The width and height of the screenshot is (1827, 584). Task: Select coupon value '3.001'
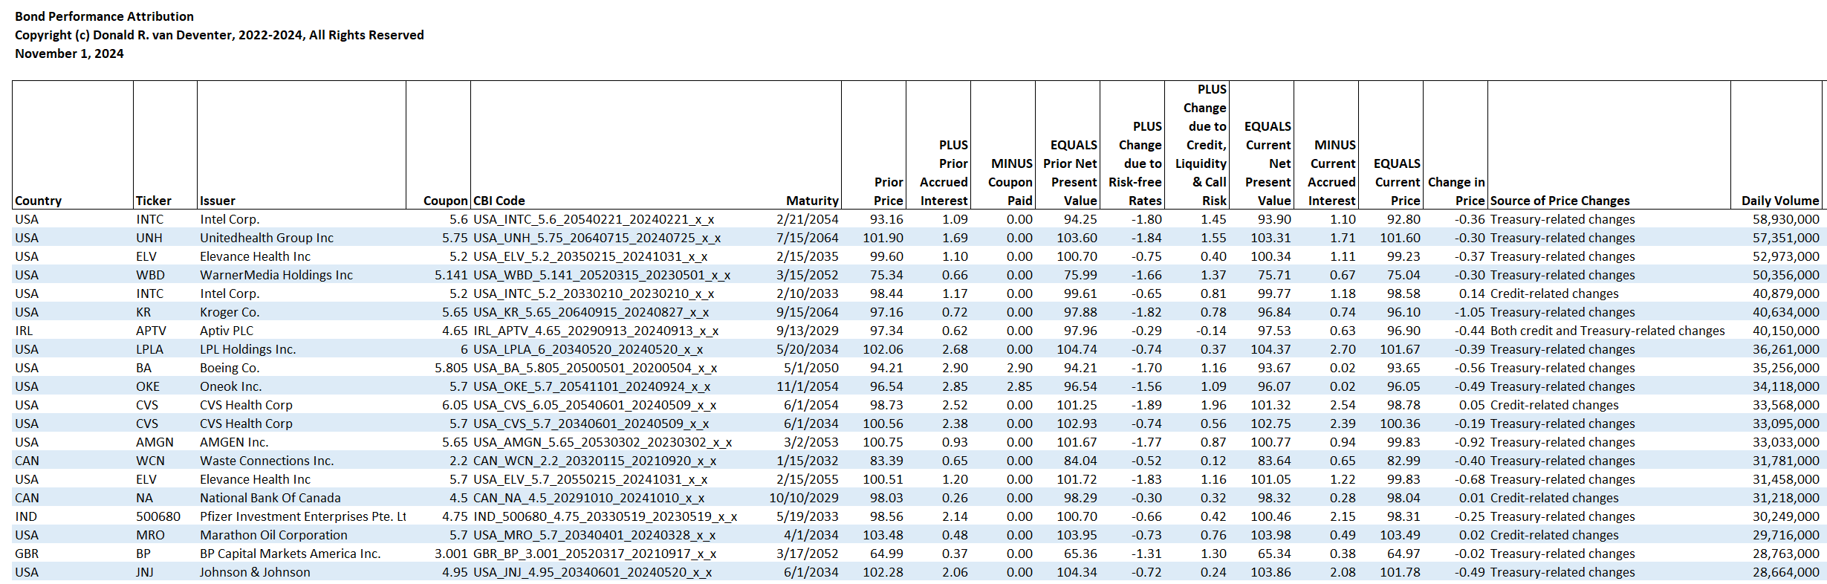451,554
